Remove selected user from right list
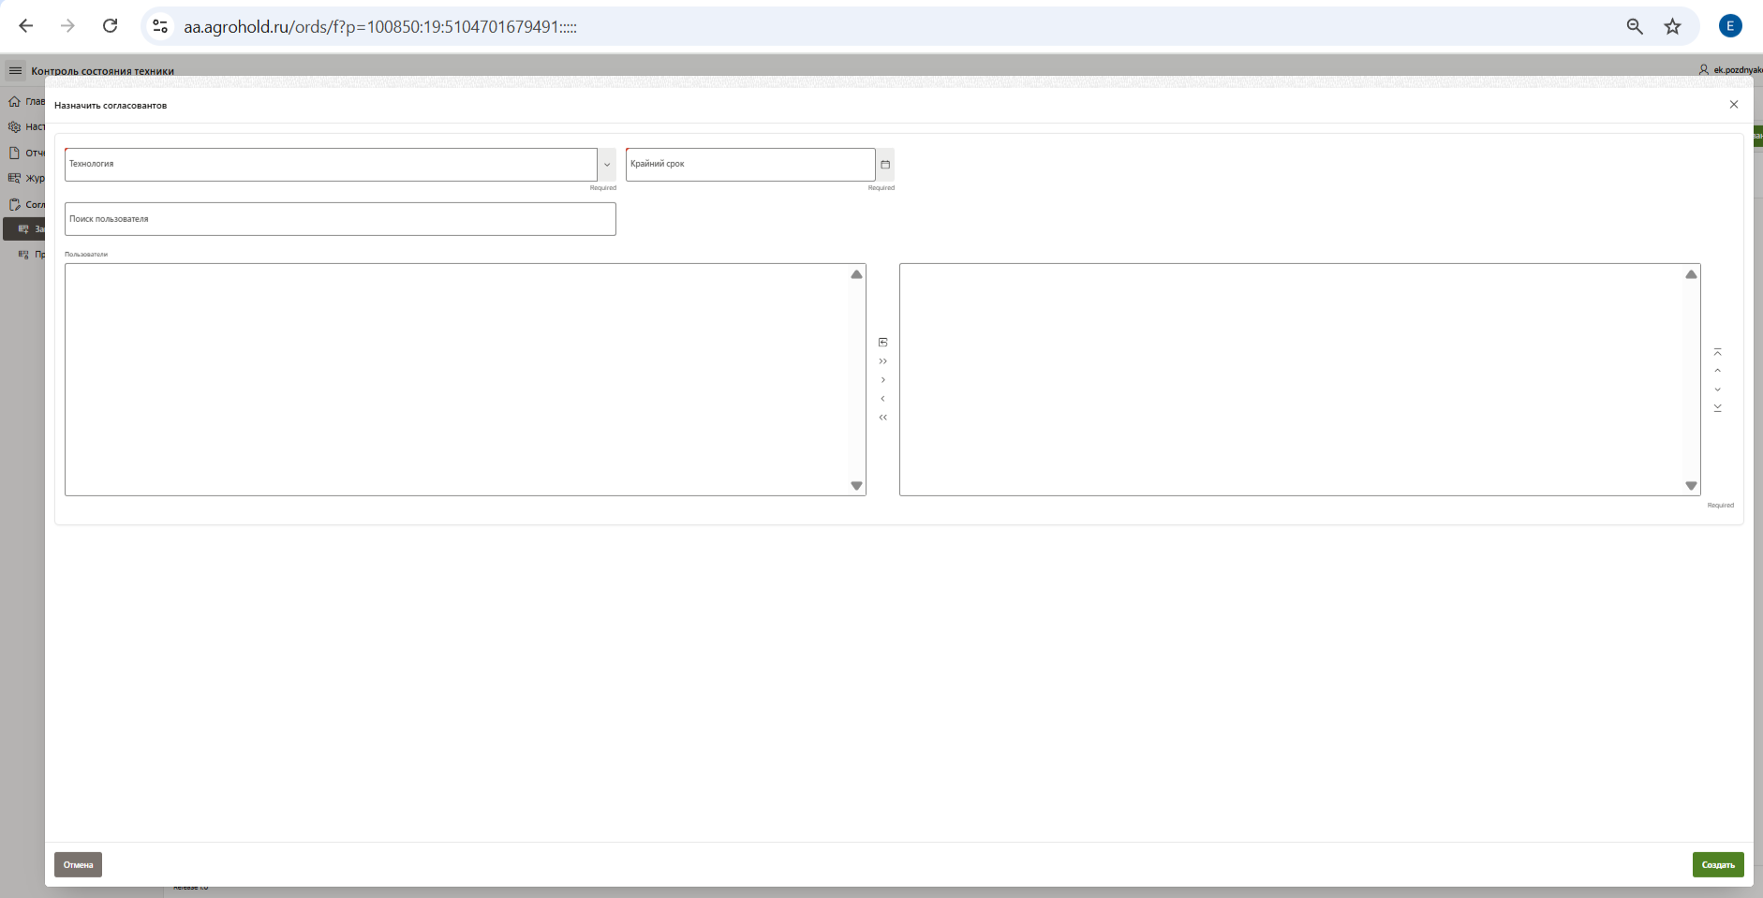The width and height of the screenshot is (1763, 898). 882,399
